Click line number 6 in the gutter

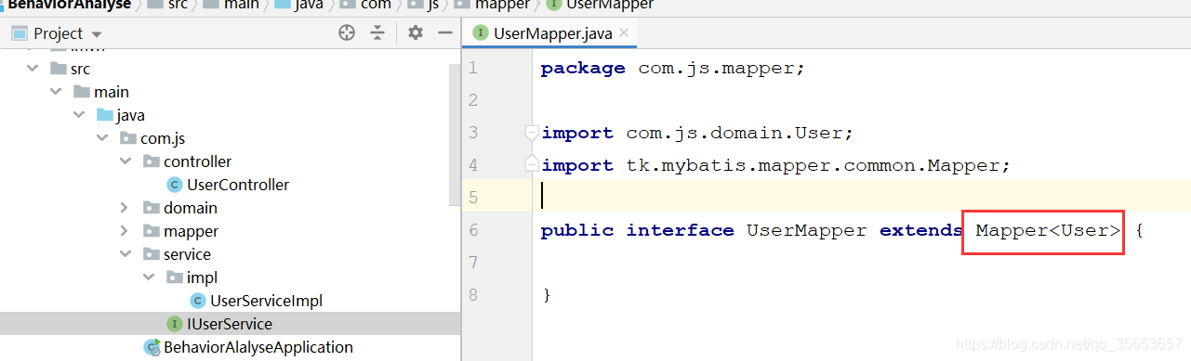[473, 230]
